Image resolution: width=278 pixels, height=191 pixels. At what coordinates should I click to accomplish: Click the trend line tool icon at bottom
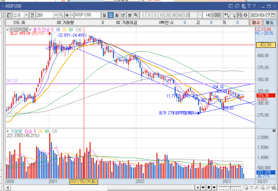pos(251,187)
